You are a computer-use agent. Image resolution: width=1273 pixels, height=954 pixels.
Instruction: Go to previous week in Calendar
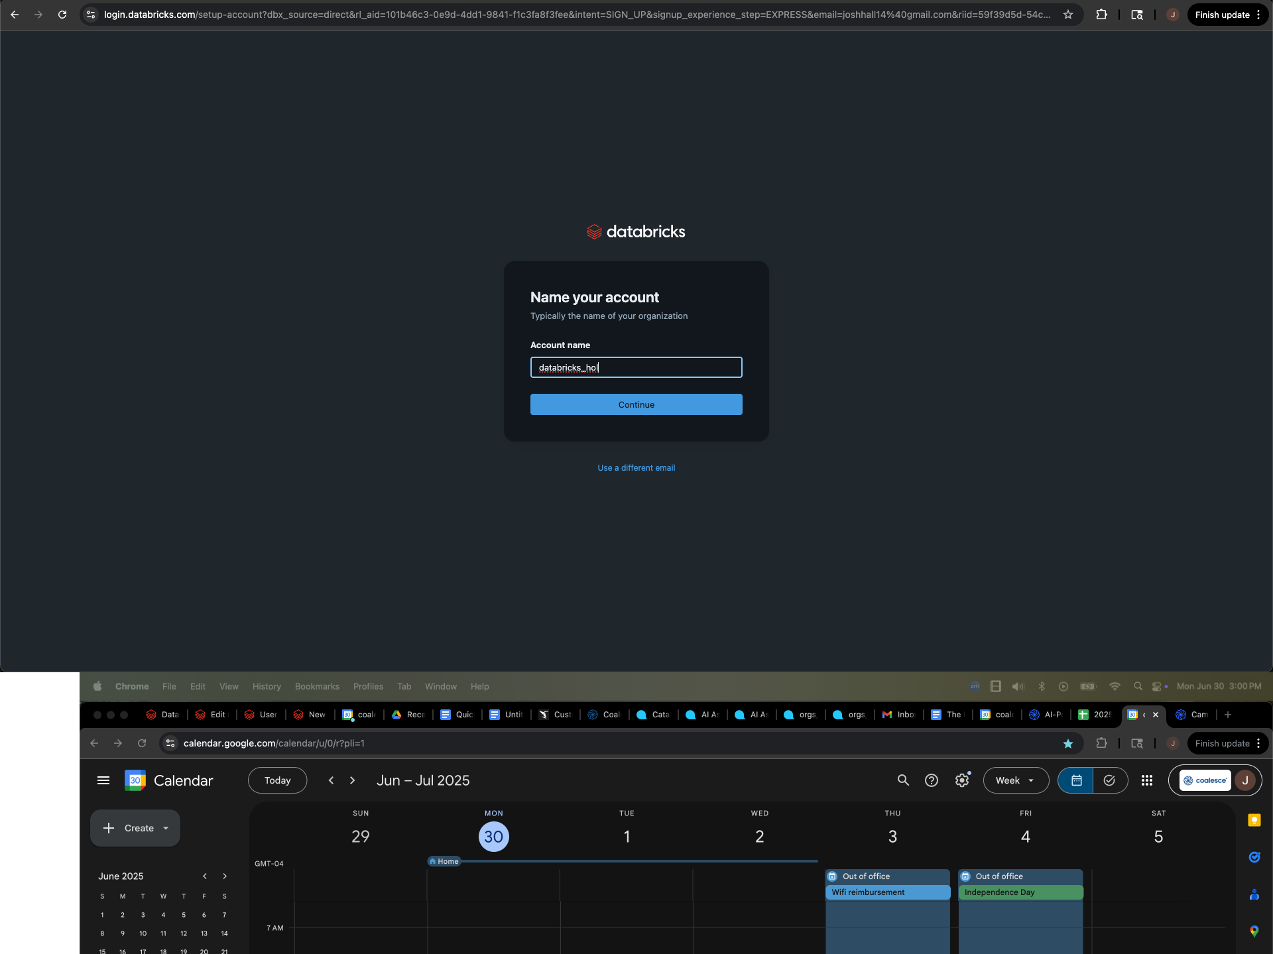(x=331, y=780)
